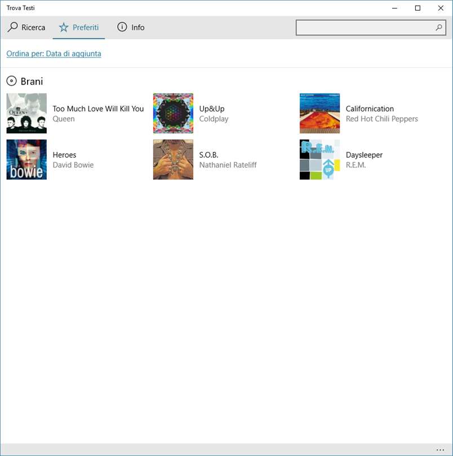Open the Bowie album cover thumbnail
Screen dimensions: 453x456
click(26, 159)
